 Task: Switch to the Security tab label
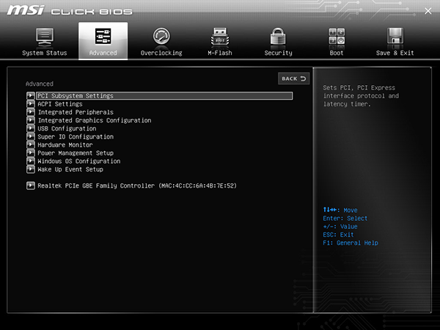pyautogui.click(x=278, y=53)
